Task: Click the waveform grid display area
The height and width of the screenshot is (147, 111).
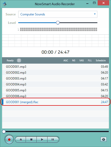Action: (x=55, y=41)
